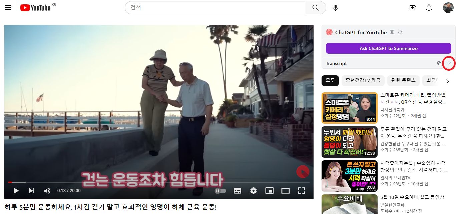Click Ask ChatGPT to Summarize
Viewport: 456px width, 214px height.
pyautogui.click(x=388, y=48)
